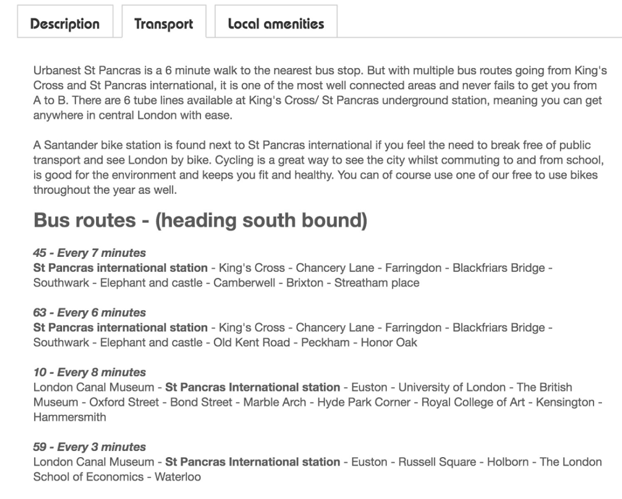
Task: Click St Pancras international station in route 63
Action: pos(120,328)
